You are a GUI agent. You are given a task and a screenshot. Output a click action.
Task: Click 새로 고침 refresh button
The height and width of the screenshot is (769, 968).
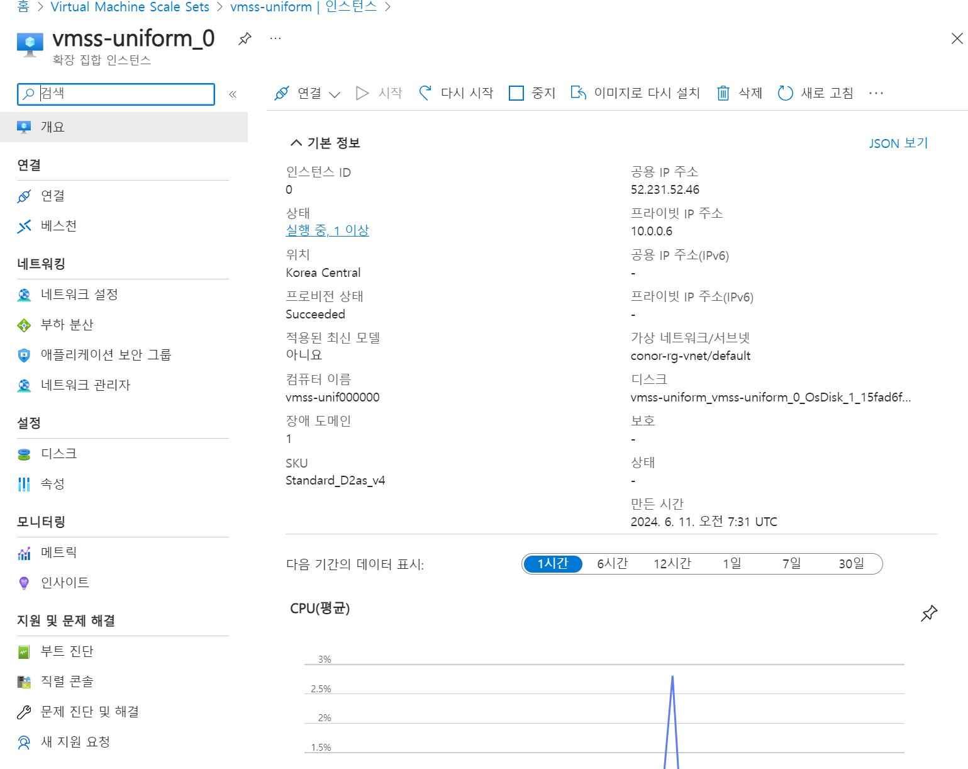(816, 93)
